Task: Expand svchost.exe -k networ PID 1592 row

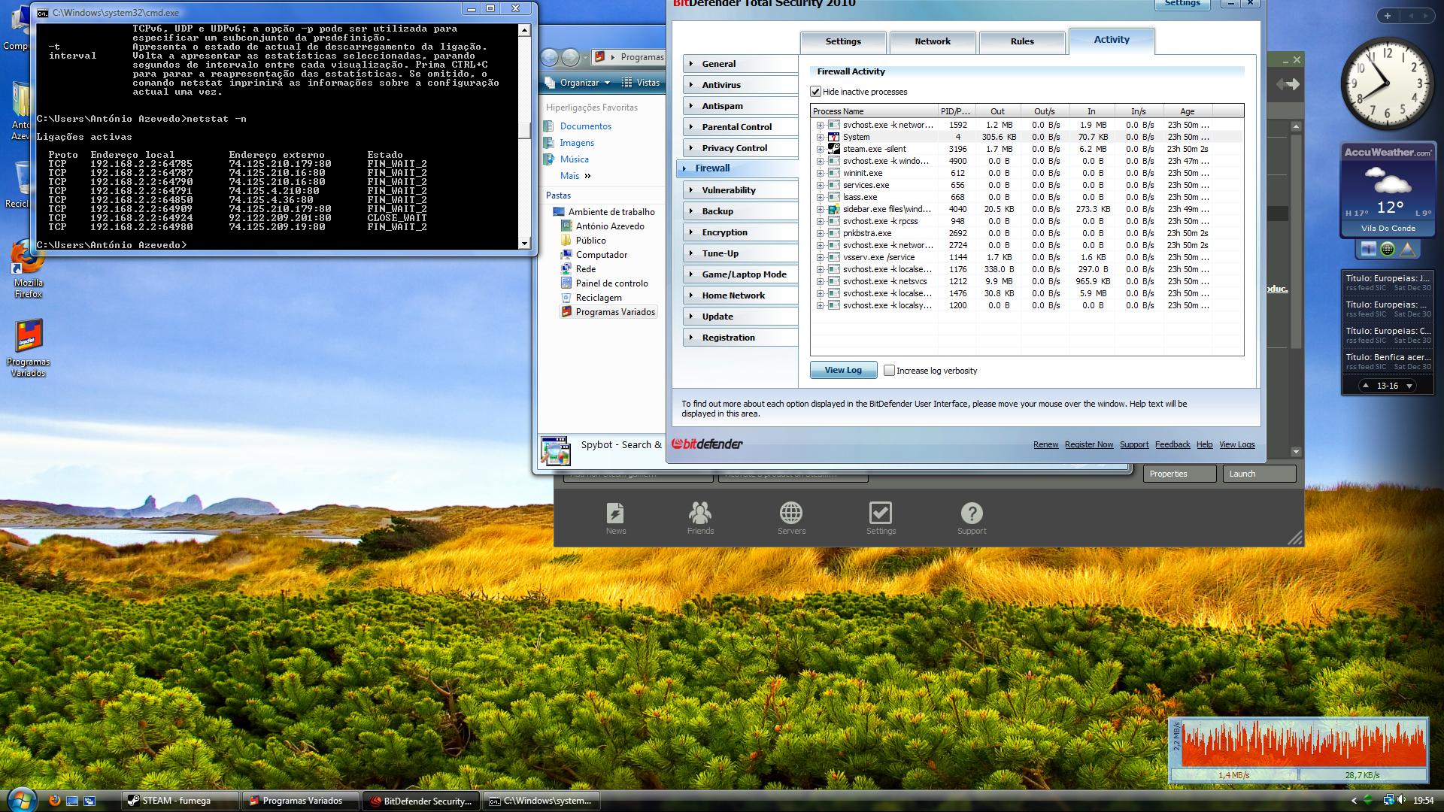Action: (x=820, y=125)
